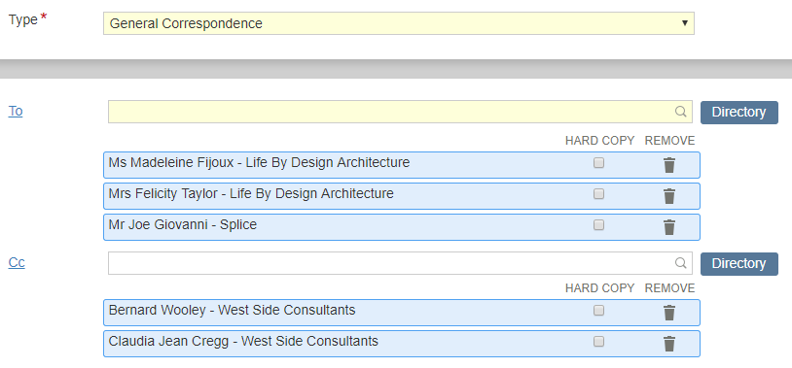Click search magnifier in Cc field

681,263
